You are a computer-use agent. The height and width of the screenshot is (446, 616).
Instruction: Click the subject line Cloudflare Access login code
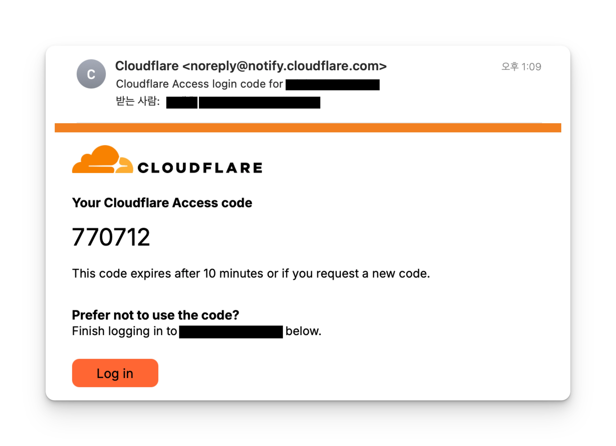199,84
